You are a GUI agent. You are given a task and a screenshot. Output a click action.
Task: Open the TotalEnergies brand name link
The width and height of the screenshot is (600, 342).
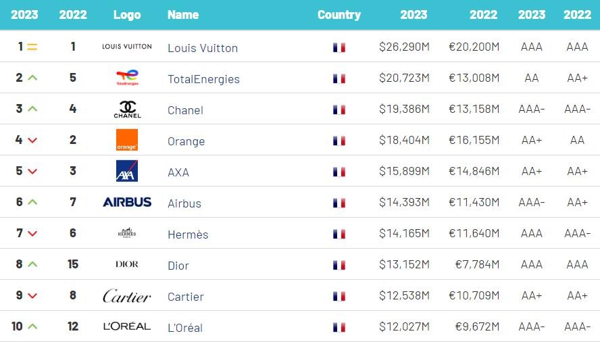203,79
